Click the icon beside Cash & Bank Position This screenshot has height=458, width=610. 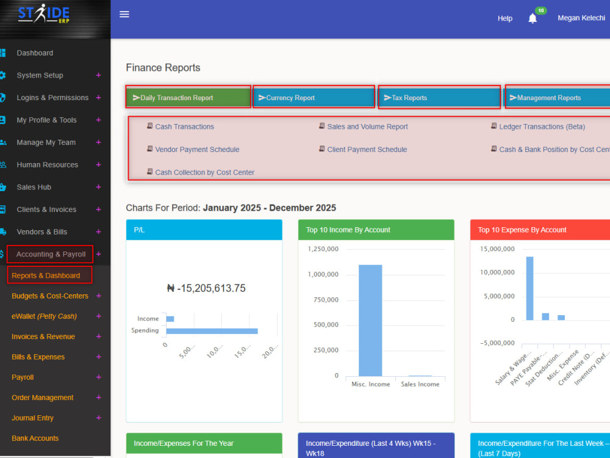pyautogui.click(x=493, y=149)
